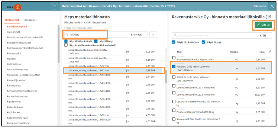This screenshot has height=128, width=278.
Task: Select Kemialliset-tekniset tuotteet group
Action: pyautogui.click(x=22, y=91)
